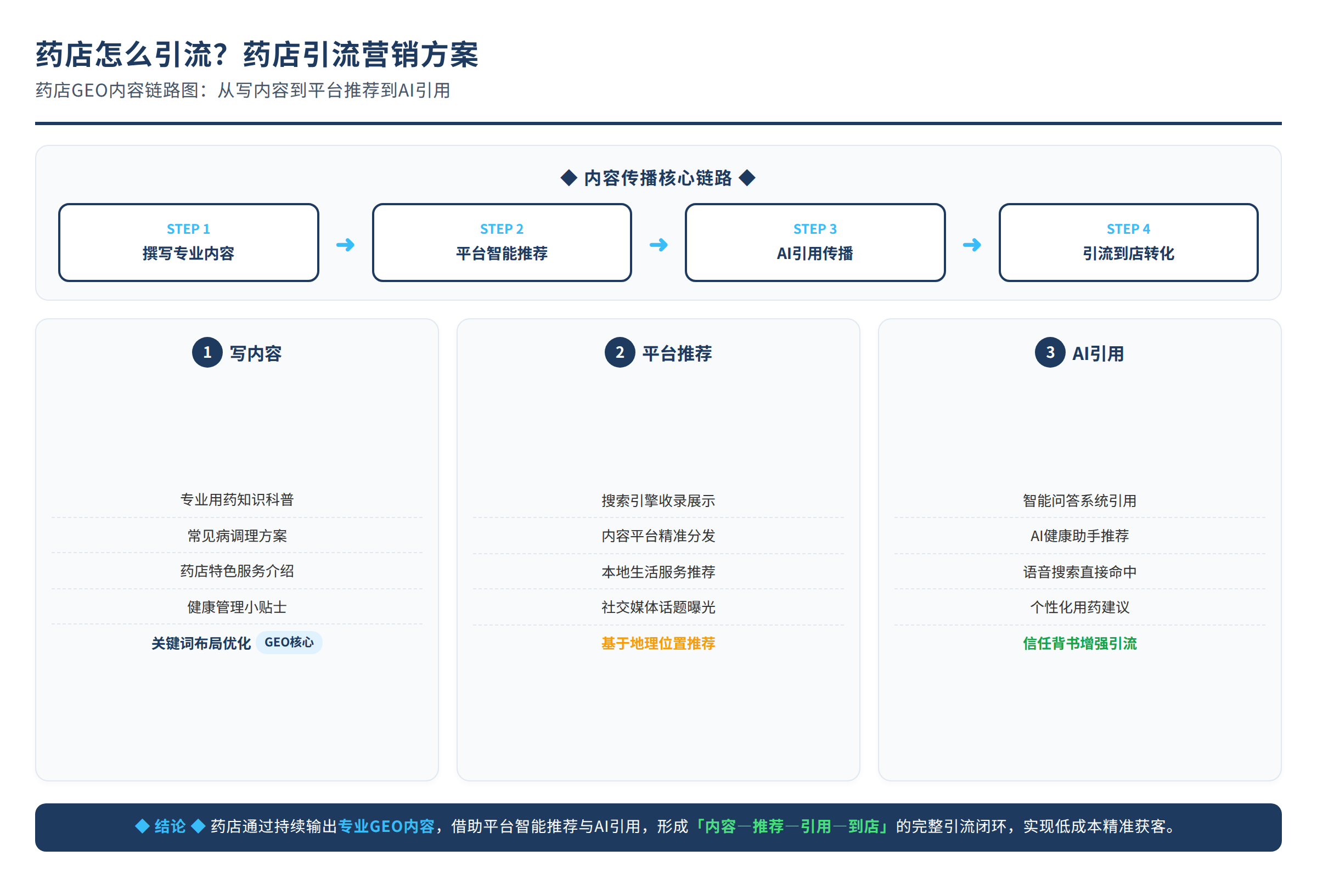
Task: Click the 结论 label in the footer banner
Action: click(170, 826)
